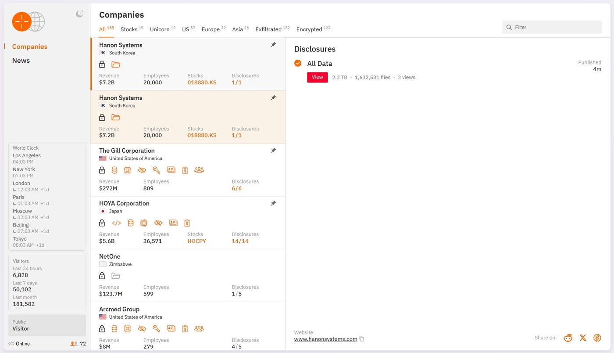Click Arcmed Group key icon

click(156, 328)
